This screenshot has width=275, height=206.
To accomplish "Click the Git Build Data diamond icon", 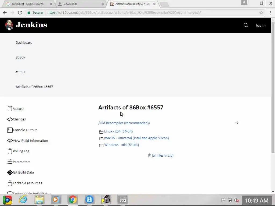I will [10, 172].
